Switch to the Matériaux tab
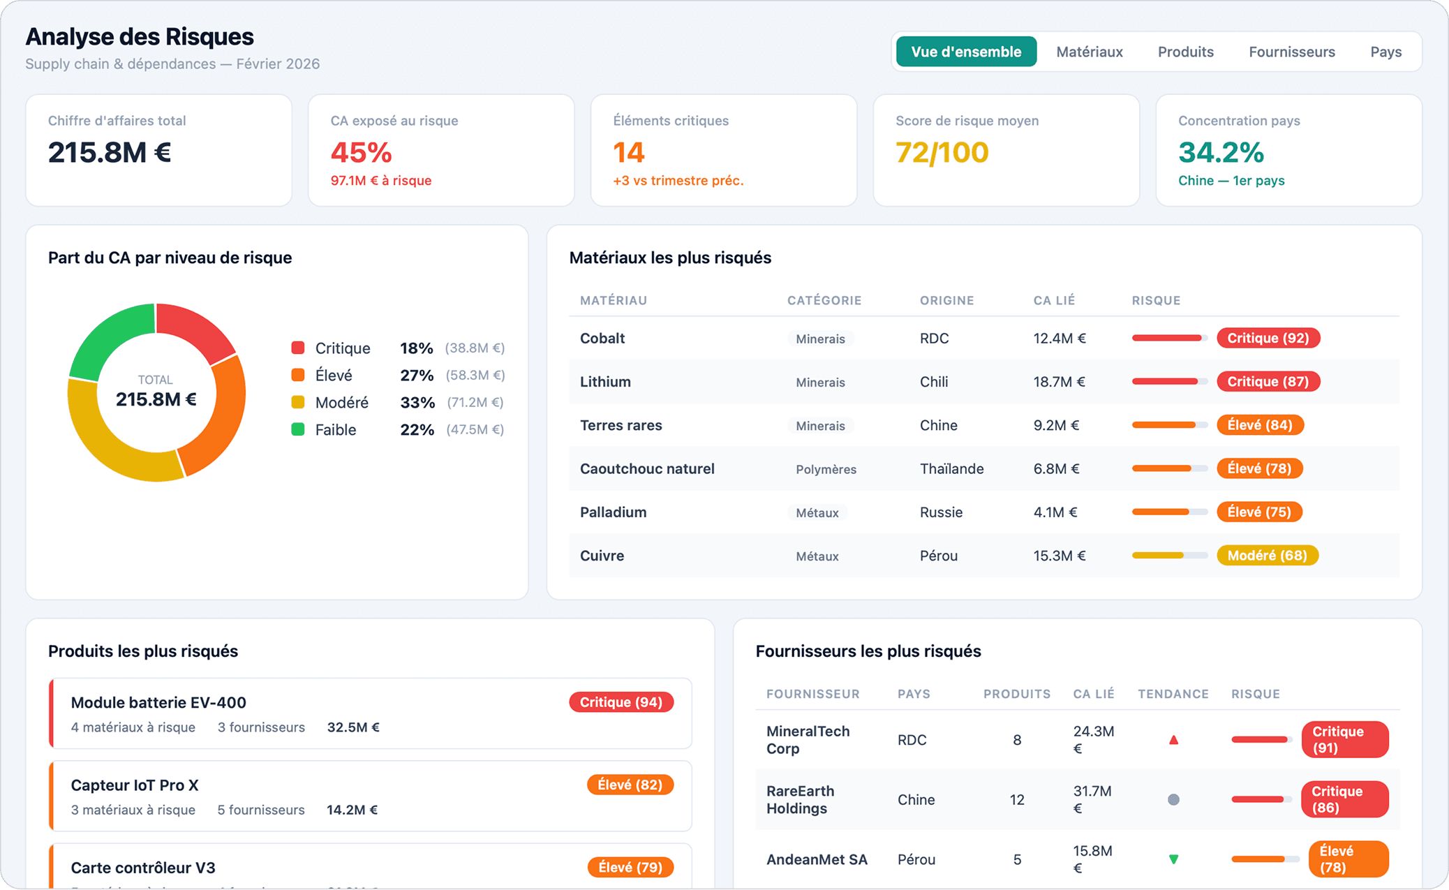 [1089, 51]
